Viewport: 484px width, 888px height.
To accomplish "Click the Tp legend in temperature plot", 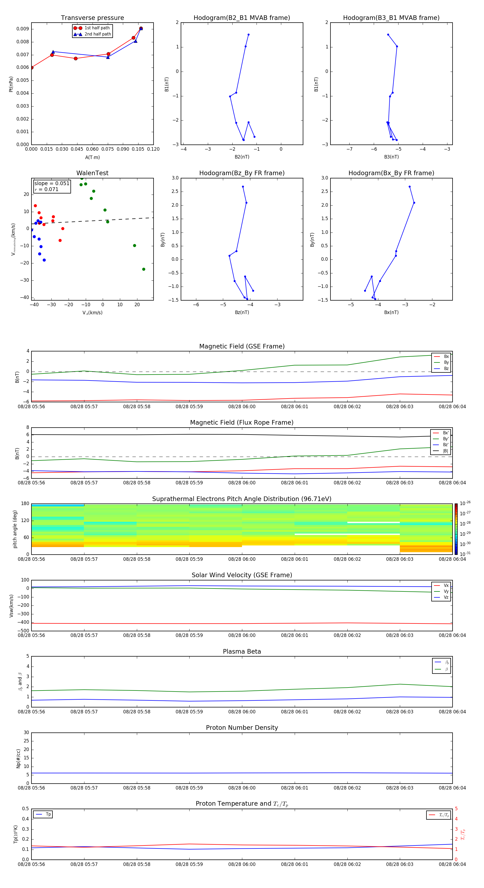I will click(x=43, y=815).
